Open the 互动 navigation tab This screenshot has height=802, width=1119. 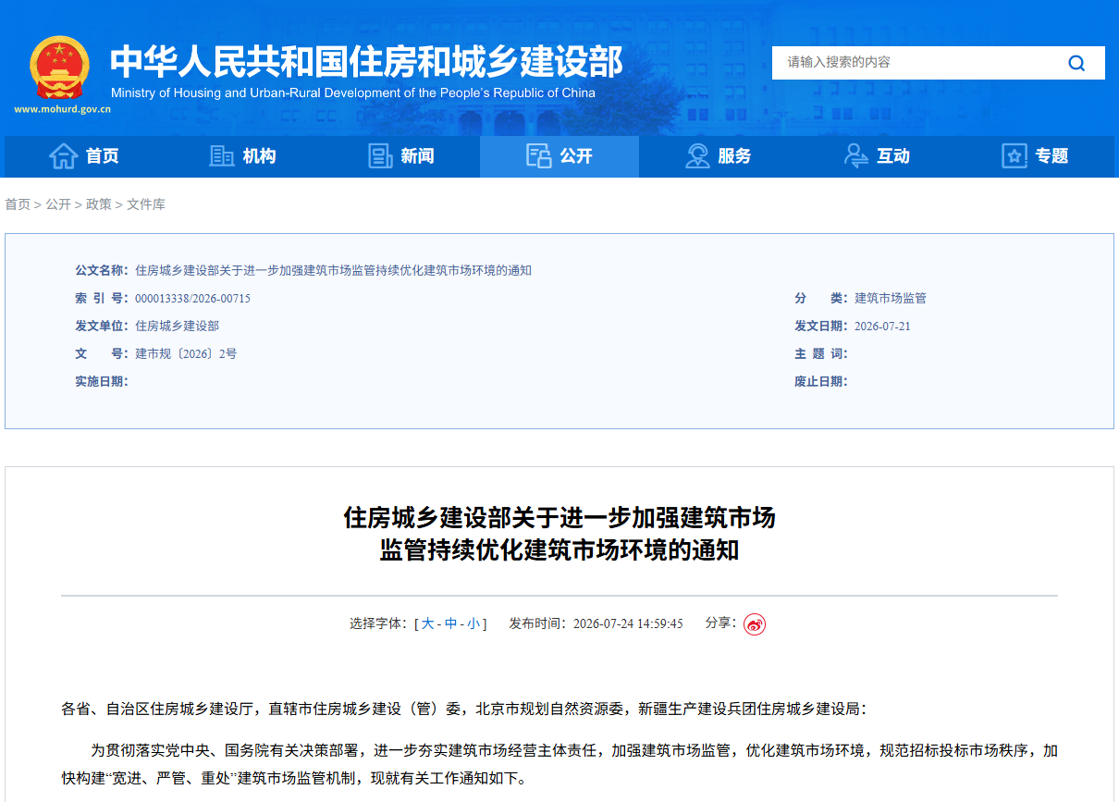click(x=877, y=156)
